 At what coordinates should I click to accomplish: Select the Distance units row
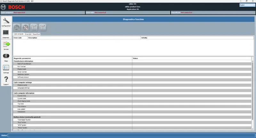(x=132, y=85)
